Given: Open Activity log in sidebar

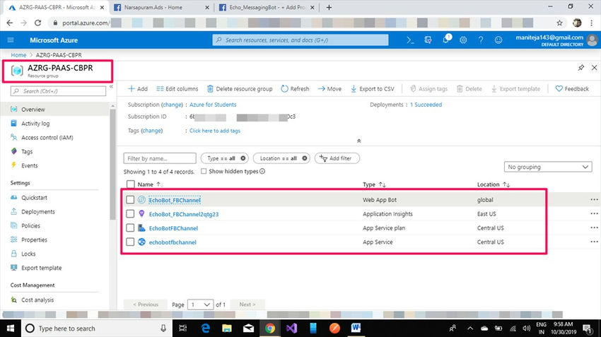Looking at the screenshot, I should click(x=35, y=124).
